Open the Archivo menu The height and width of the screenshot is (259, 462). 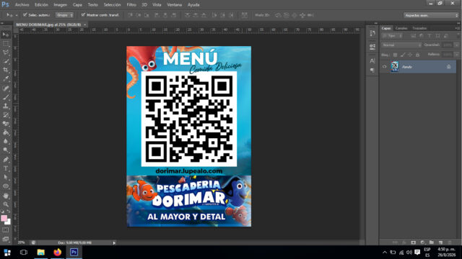[22, 5]
